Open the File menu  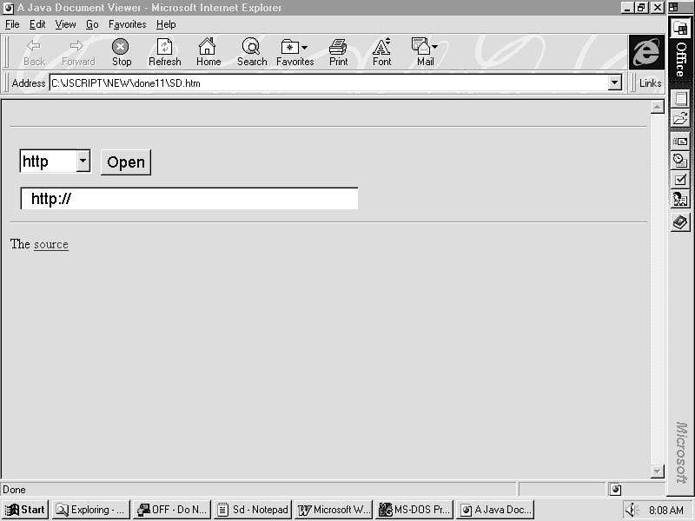pos(12,24)
